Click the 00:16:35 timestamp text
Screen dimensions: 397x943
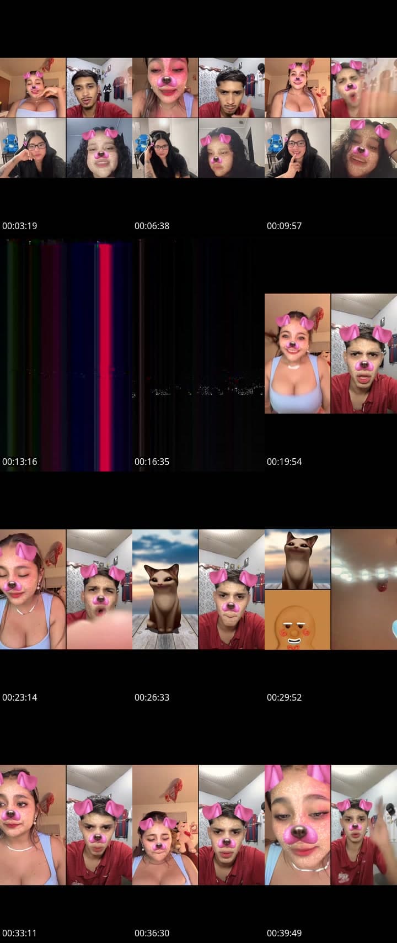click(152, 462)
